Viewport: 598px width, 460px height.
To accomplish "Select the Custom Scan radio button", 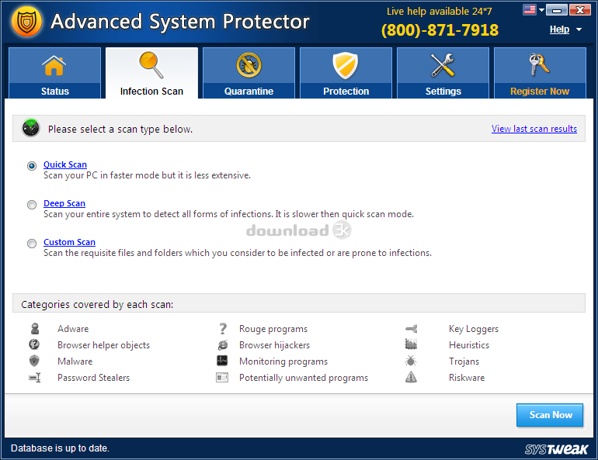I will 32,244.
